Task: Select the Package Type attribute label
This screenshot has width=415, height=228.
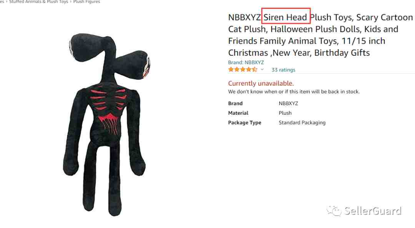Action: click(244, 123)
